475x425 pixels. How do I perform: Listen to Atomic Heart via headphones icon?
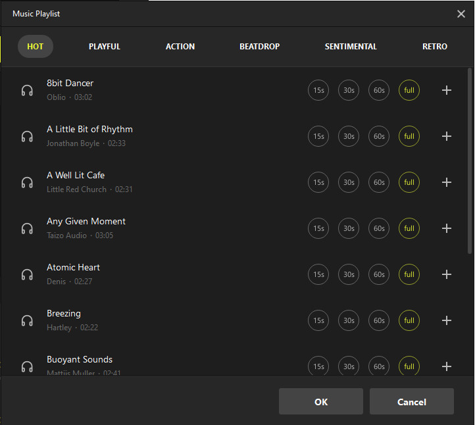(27, 274)
